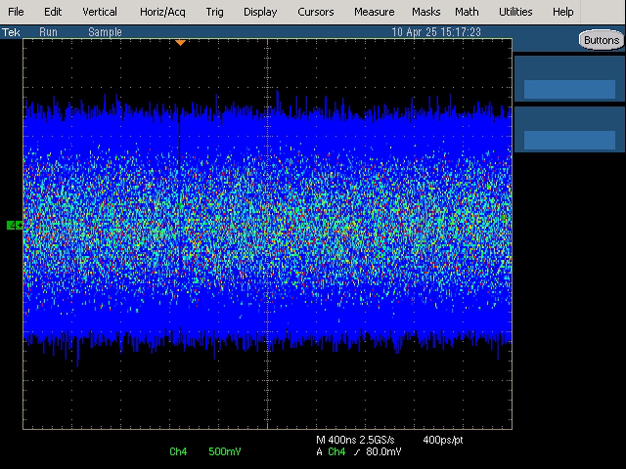Click the orange trigger position marker
Image resolution: width=626 pixels, height=469 pixels.
tap(180, 43)
